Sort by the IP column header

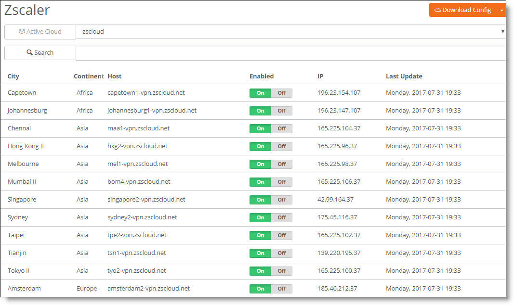(x=320, y=76)
